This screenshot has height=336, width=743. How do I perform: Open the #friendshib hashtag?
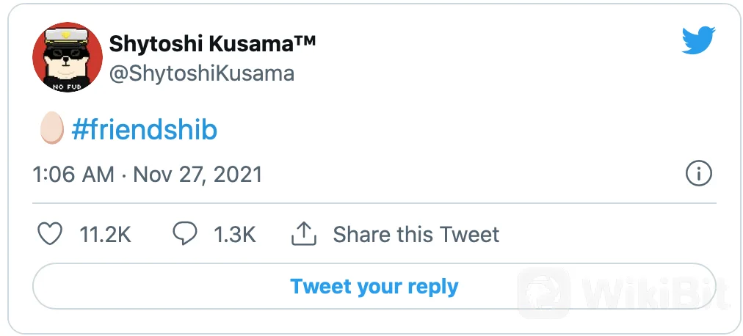145,131
